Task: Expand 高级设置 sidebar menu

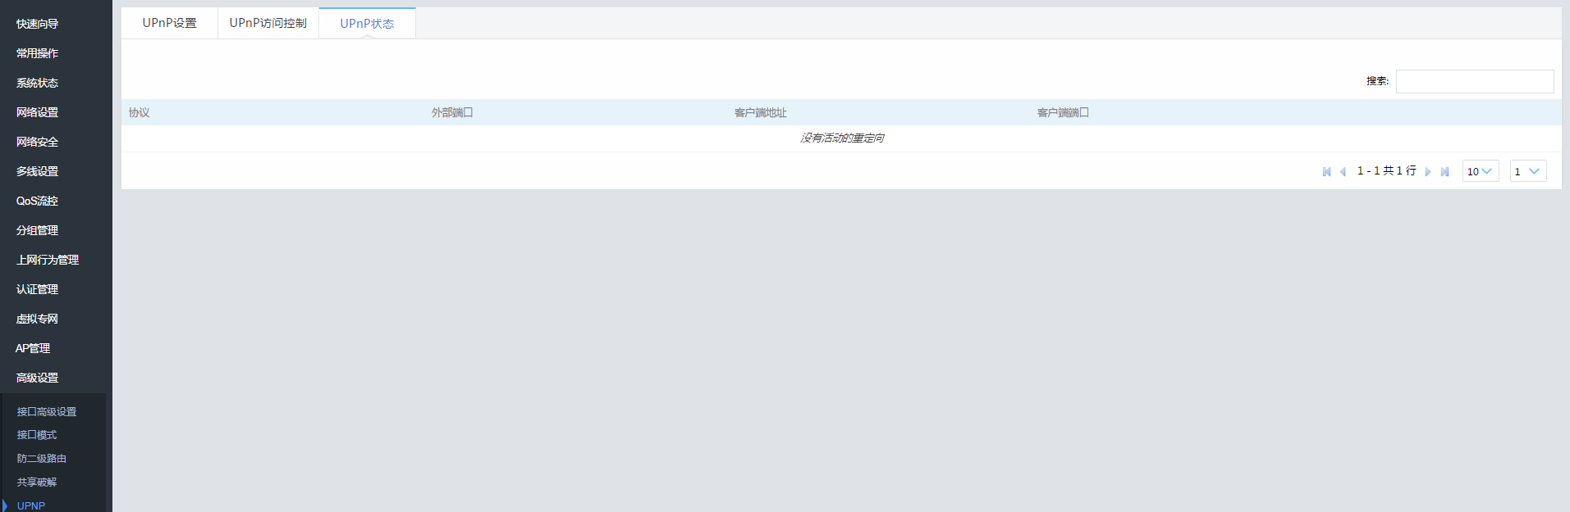Action: click(x=38, y=378)
